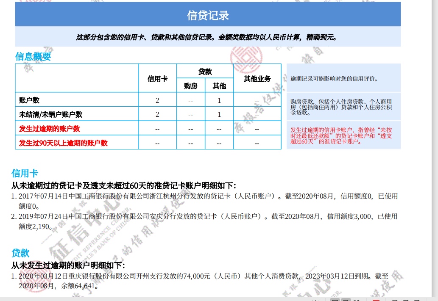438x301 pixels.
Task: Select the blue 贷款 section heading
Action: [20, 253]
